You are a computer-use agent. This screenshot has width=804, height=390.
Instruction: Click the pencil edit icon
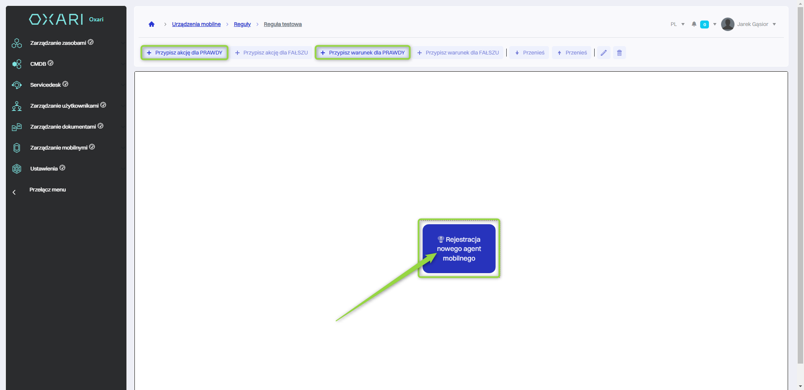point(603,53)
